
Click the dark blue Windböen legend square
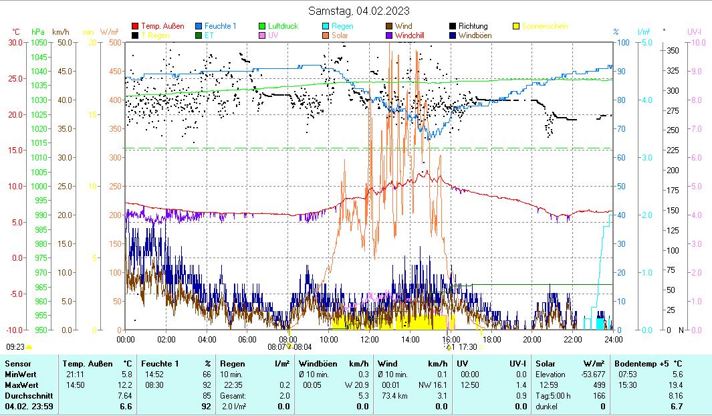coord(453,35)
